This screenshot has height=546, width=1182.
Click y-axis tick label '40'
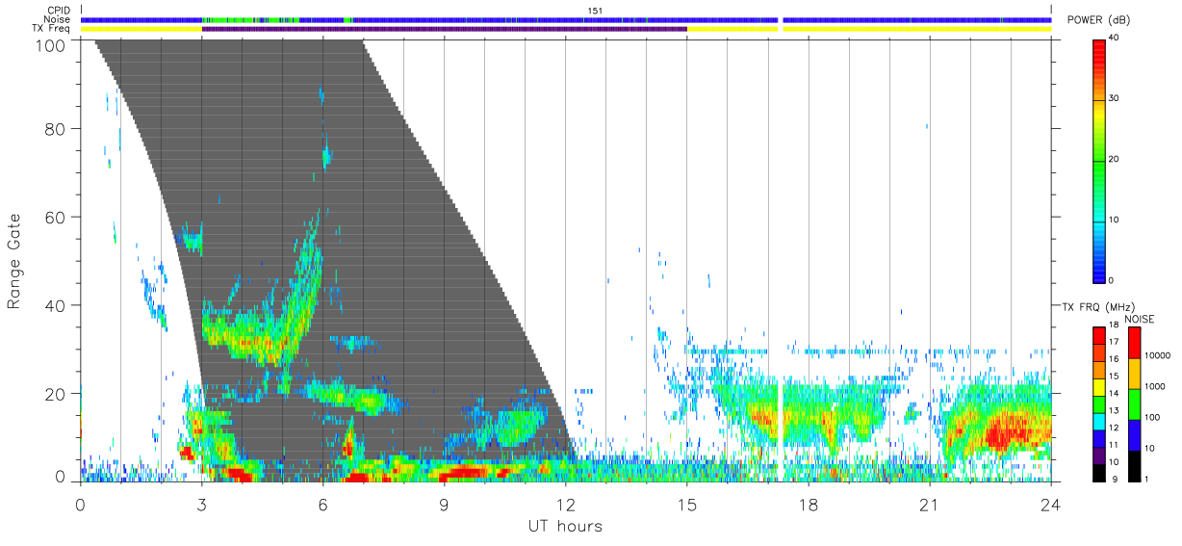click(57, 305)
